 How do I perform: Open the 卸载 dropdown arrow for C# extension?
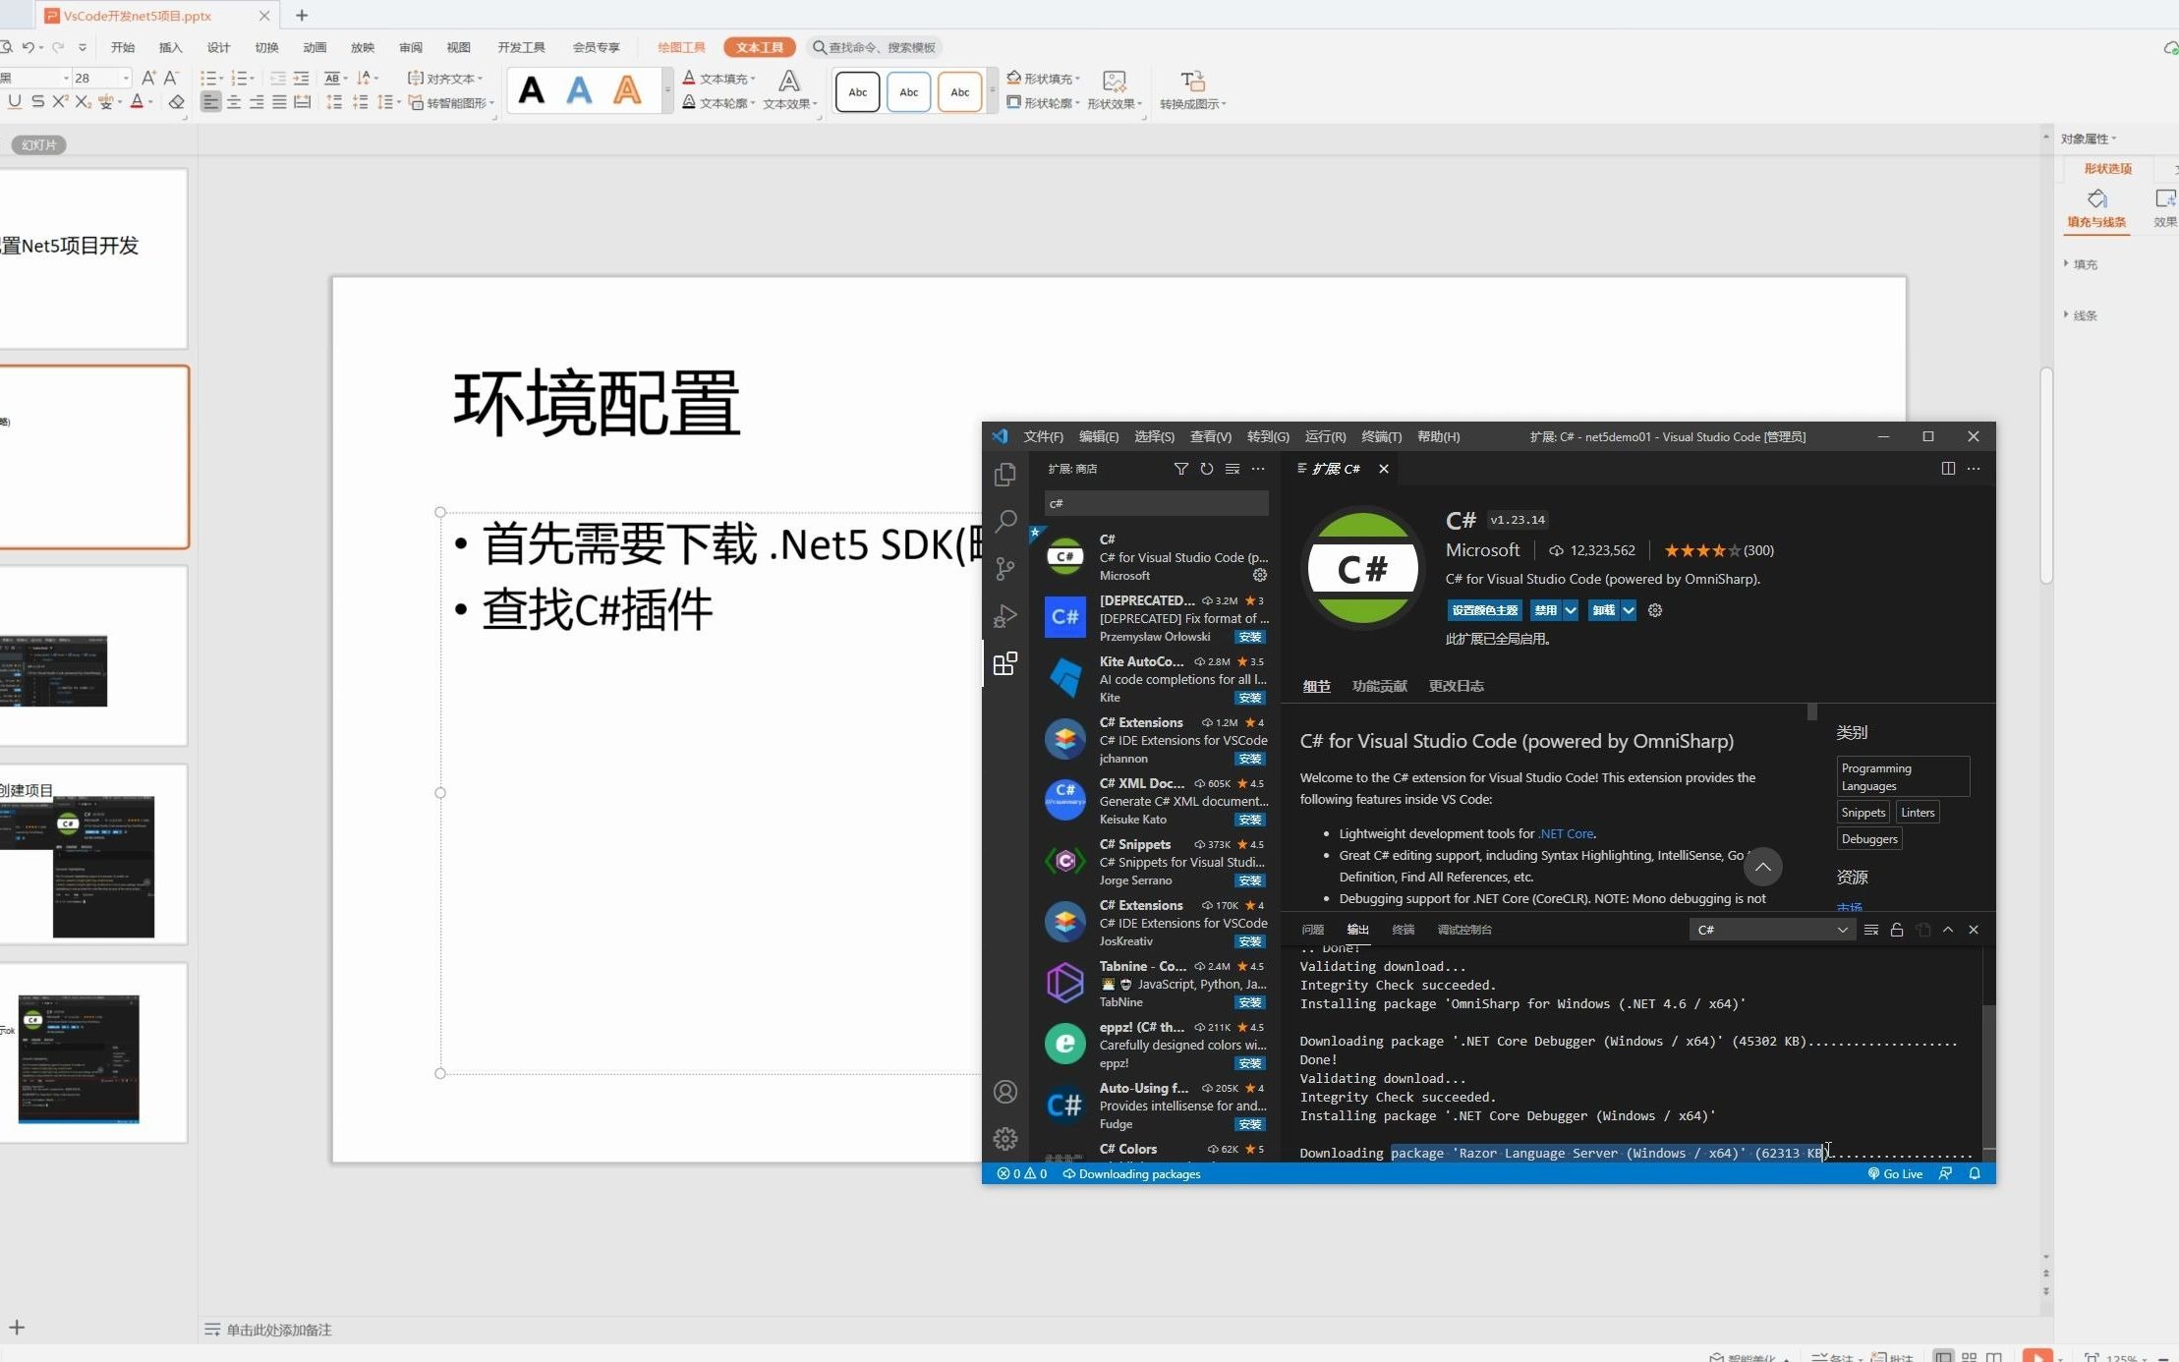(x=1628, y=609)
